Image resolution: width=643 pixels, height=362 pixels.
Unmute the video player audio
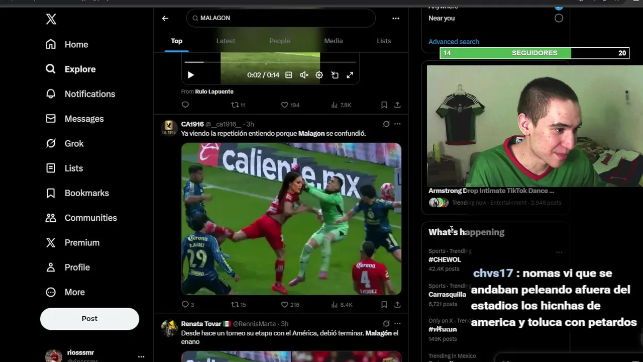click(304, 75)
